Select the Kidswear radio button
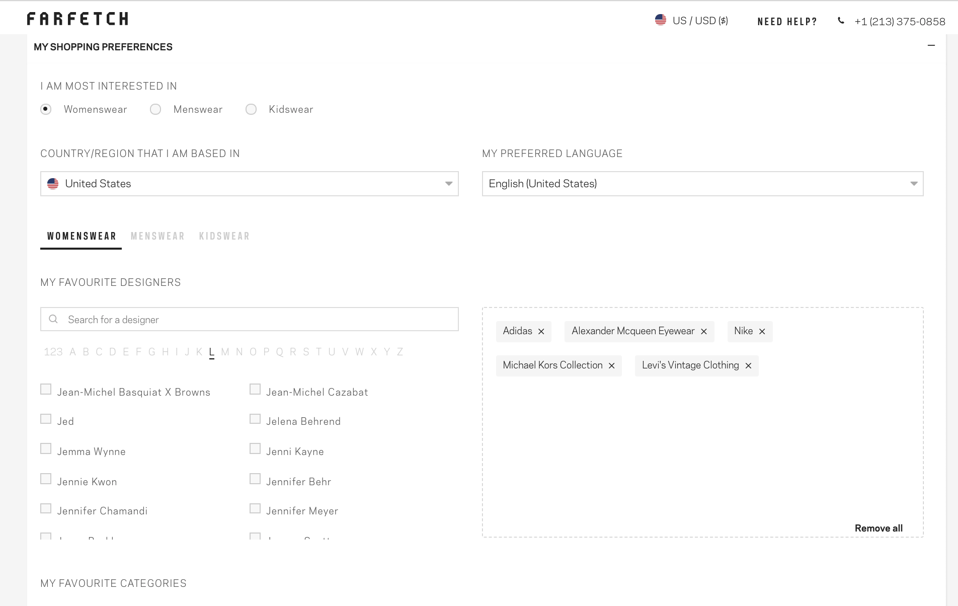Image resolution: width=958 pixels, height=606 pixels. pyautogui.click(x=251, y=109)
